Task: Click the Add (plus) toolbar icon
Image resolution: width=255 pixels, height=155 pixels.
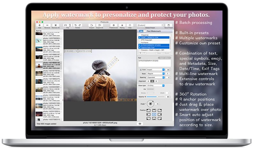Action: point(40,25)
